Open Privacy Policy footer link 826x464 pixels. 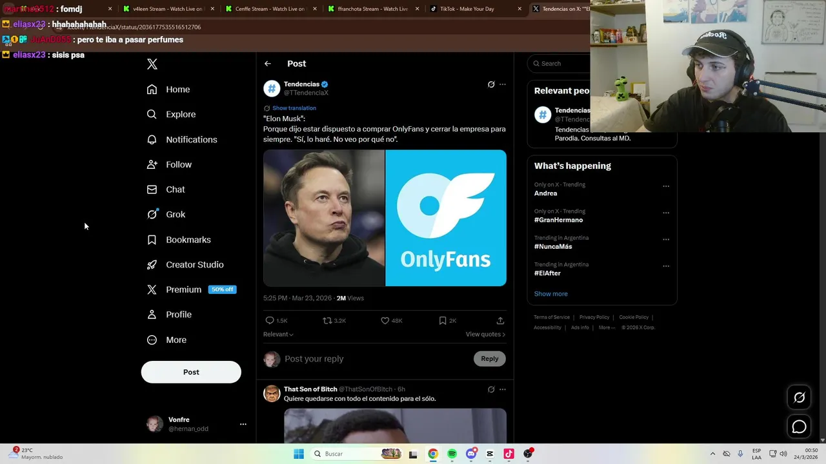[x=594, y=317]
